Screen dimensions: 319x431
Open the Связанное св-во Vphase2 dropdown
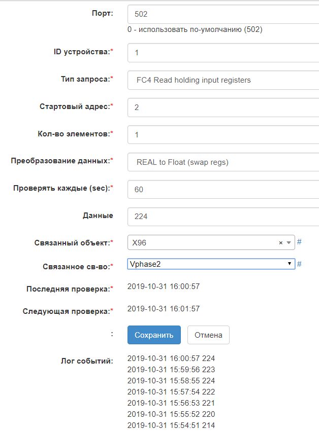click(211, 264)
